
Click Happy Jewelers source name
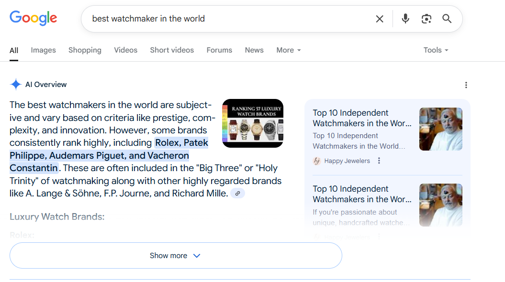click(x=347, y=161)
